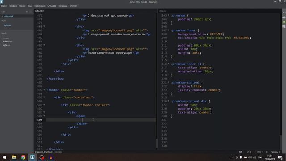The width and height of the screenshot is (286, 161).
Task: Collapse the .premium rule at line 303
Action: tap(168, 15)
